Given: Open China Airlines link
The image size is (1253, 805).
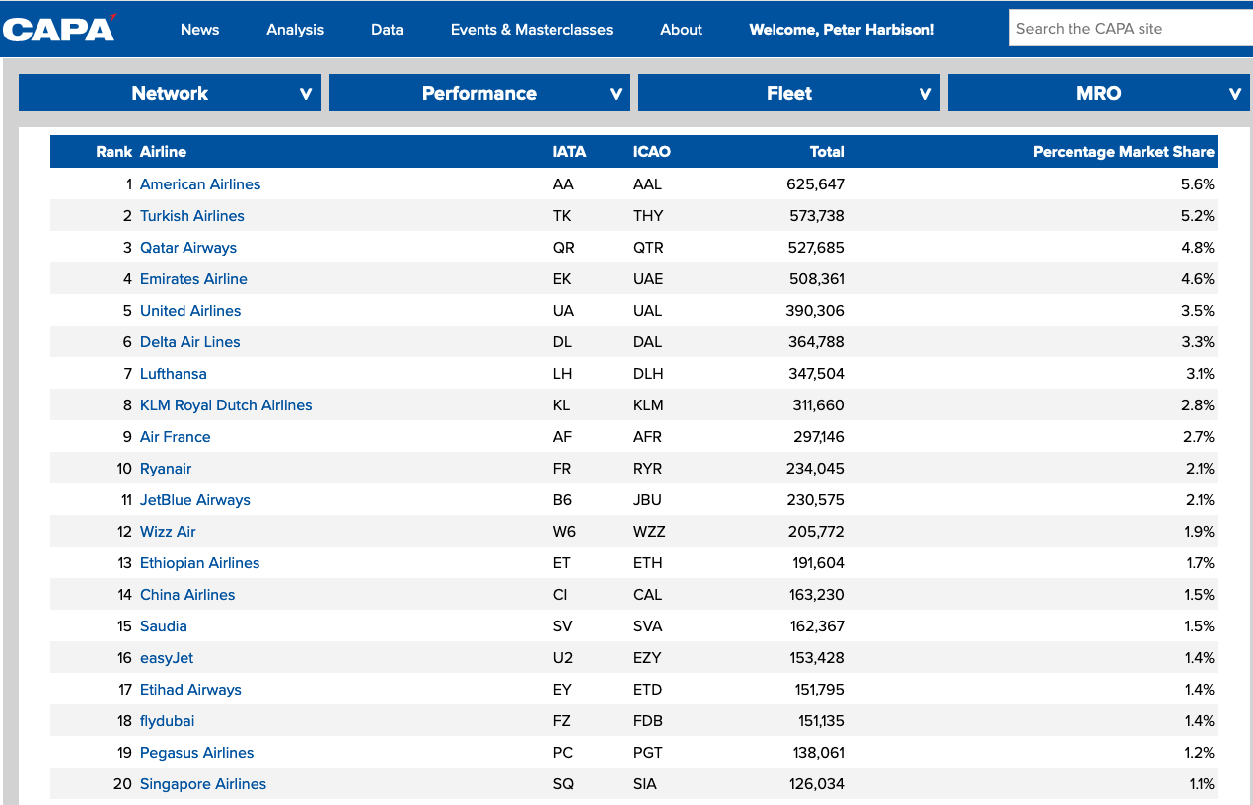Looking at the screenshot, I should point(187,595).
